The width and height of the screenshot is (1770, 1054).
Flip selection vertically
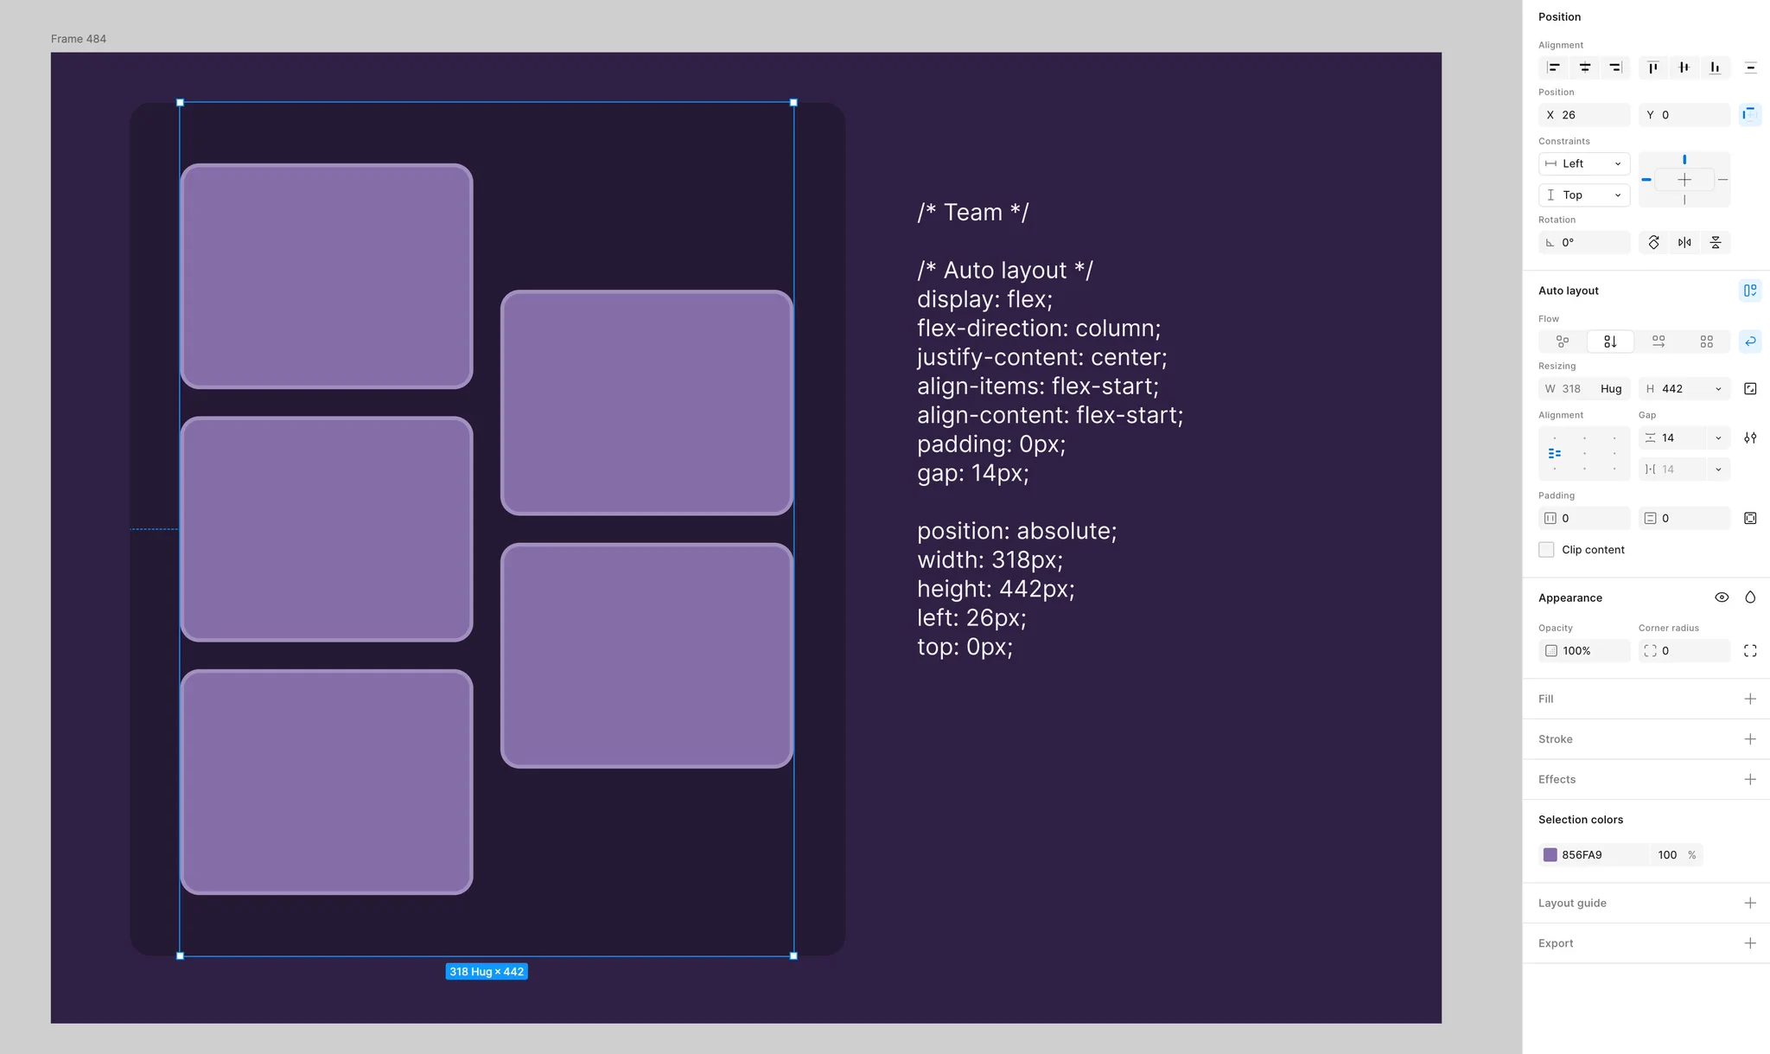[1716, 243]
